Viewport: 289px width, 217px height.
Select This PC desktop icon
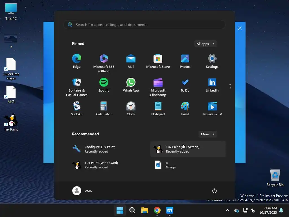coord(11,12)
